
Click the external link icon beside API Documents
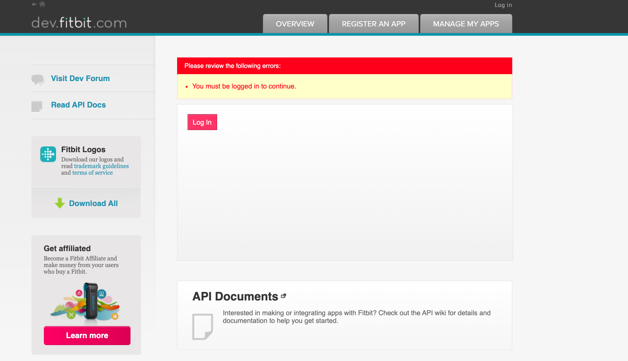pyautogui.click(x=284, y=296)
